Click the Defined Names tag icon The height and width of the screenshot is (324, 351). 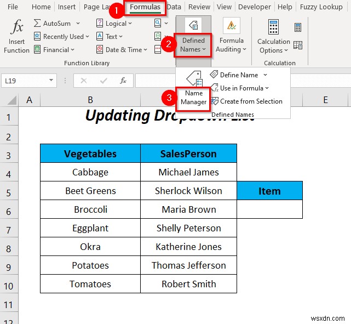pyautogui.click(x=193, y=25)
